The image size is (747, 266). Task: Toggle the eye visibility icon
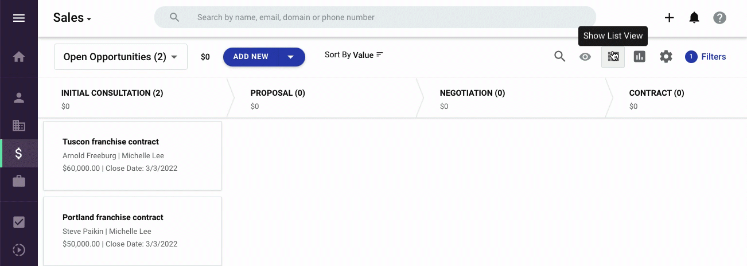(585, 57)
